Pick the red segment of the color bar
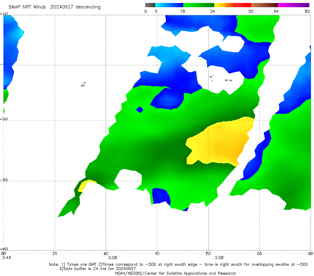This screenshot has height=276, width=314. (244, 5)
